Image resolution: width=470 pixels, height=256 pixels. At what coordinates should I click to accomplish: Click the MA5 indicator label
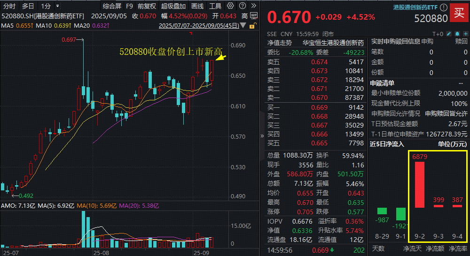pos(8,25)
